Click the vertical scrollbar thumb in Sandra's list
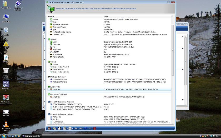This screenshot has width=221, height=138. pyautogui.click(x=173, y=50)
